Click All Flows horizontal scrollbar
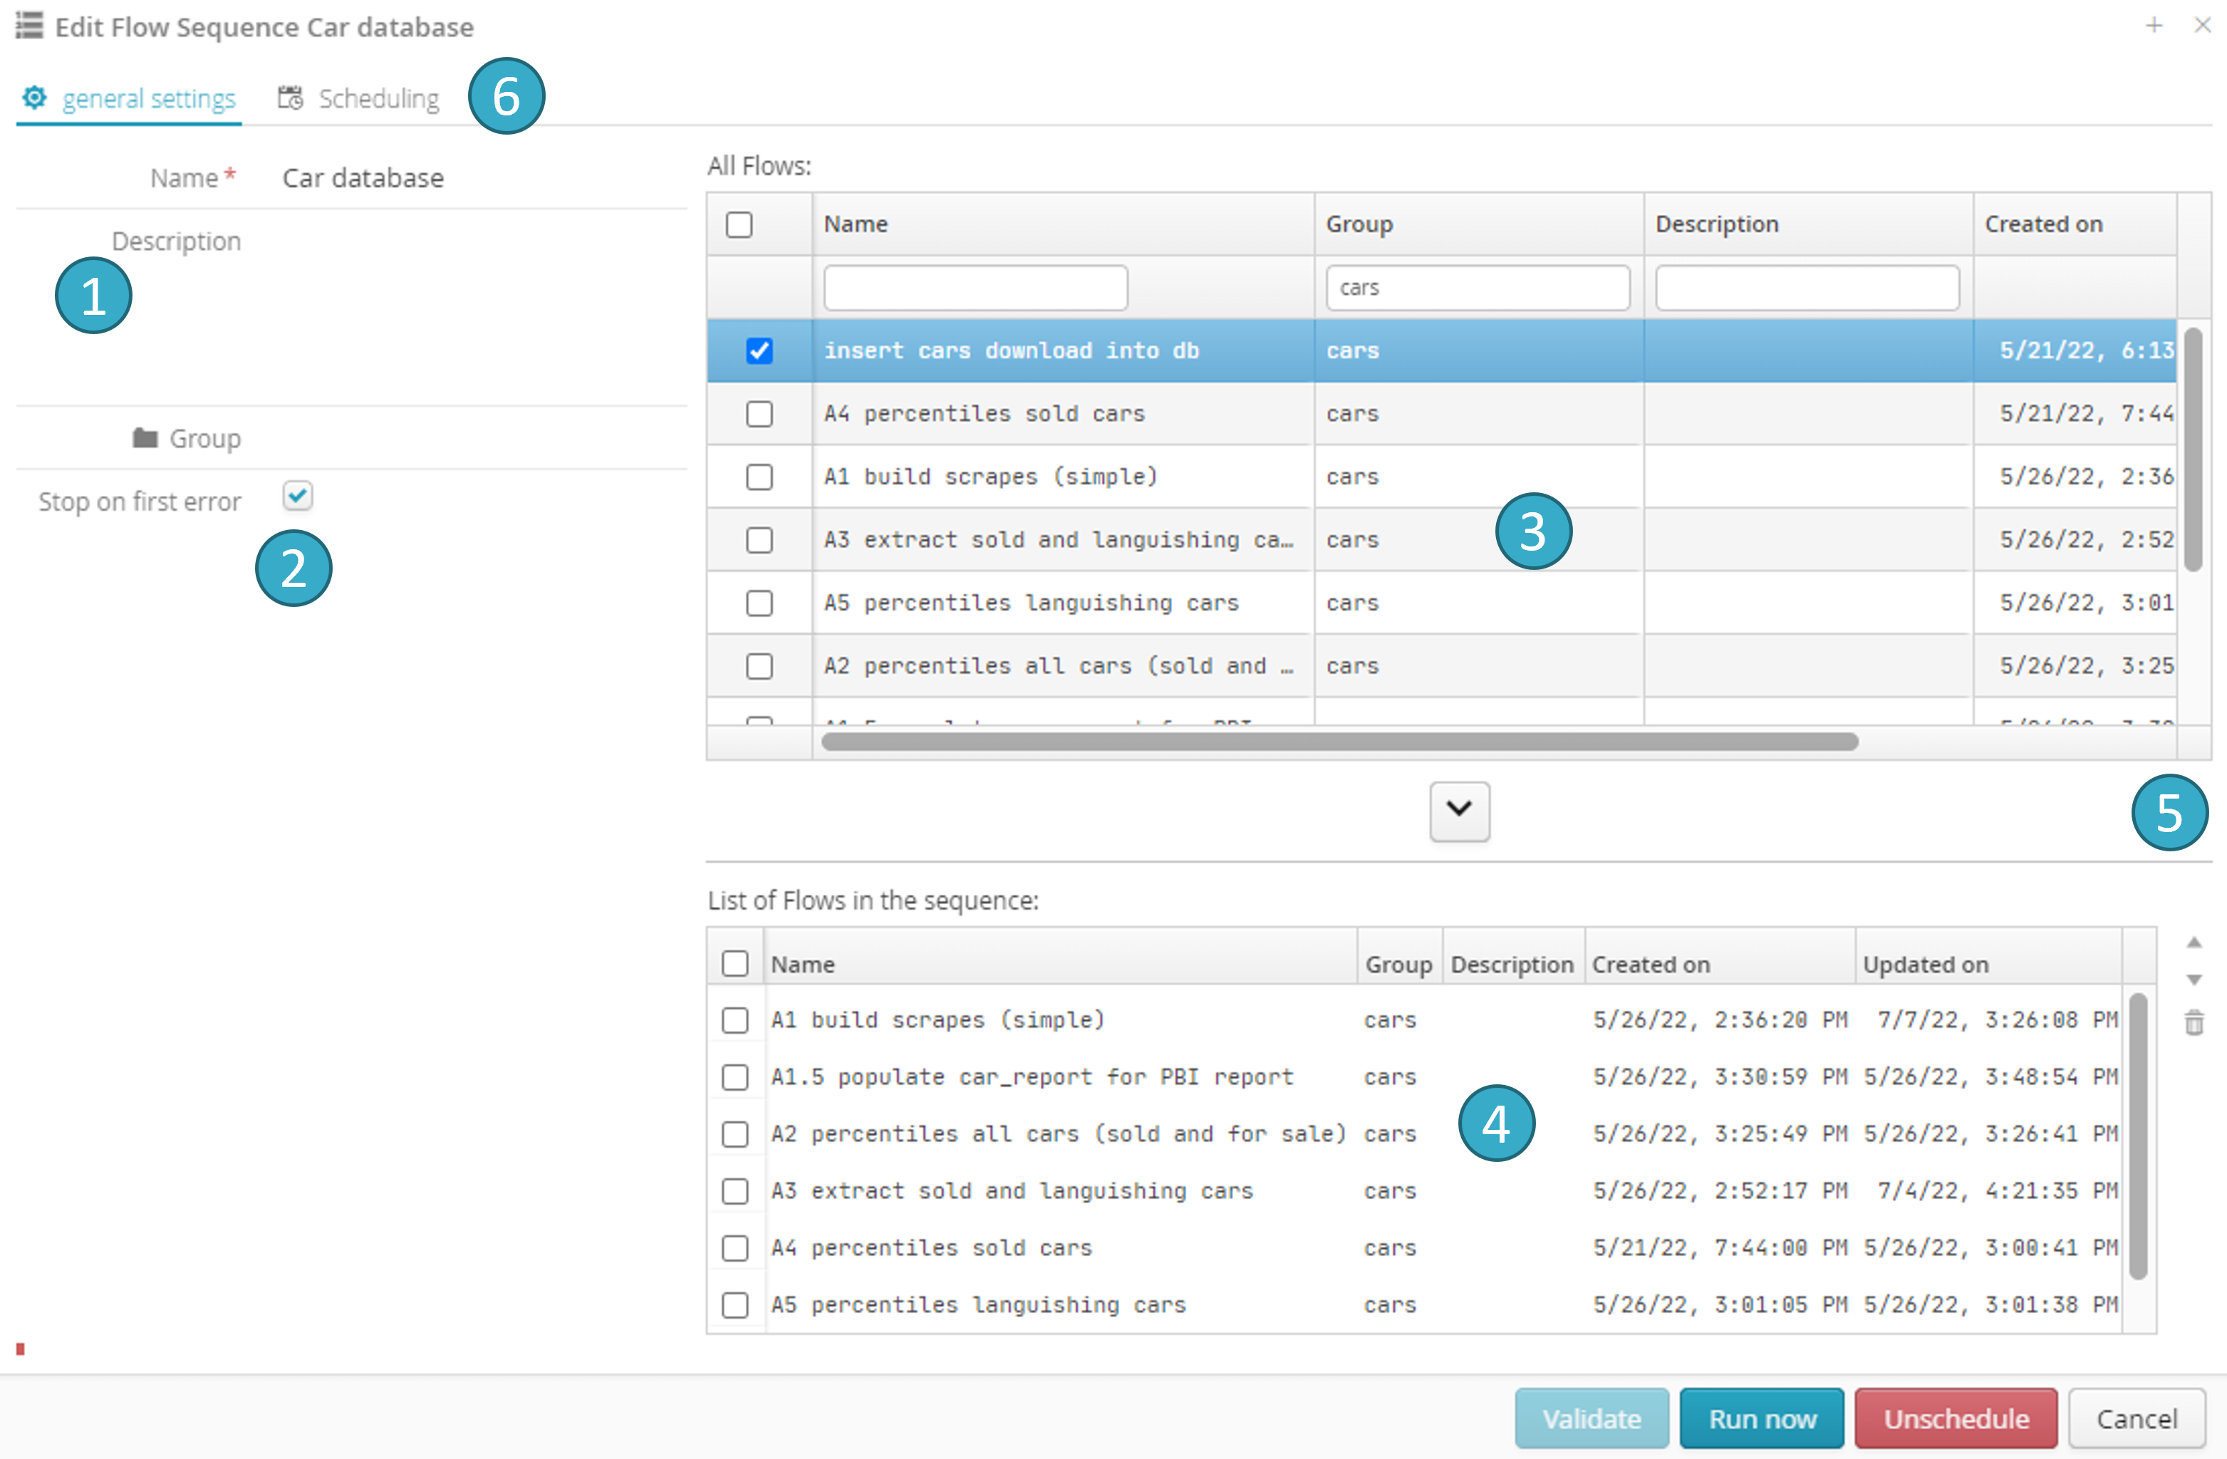The width and height of the screenshot is (2227, 1459). coord(1339,742)
